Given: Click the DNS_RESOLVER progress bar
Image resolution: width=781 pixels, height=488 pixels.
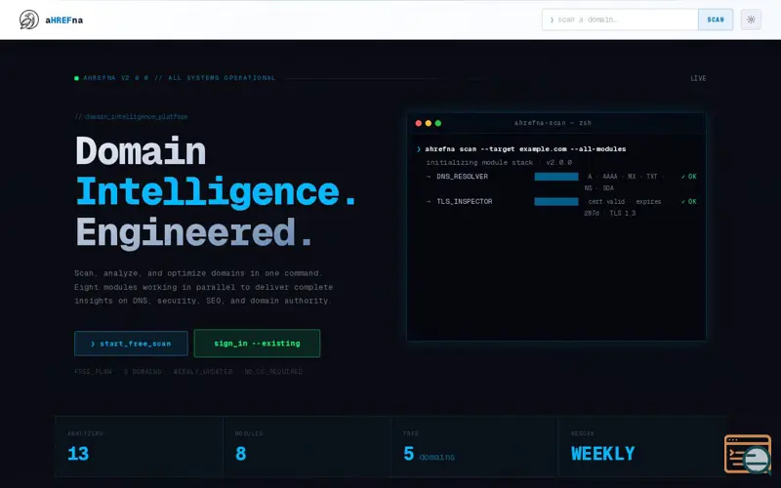Looking at the screenshot, I should (556, 177).
